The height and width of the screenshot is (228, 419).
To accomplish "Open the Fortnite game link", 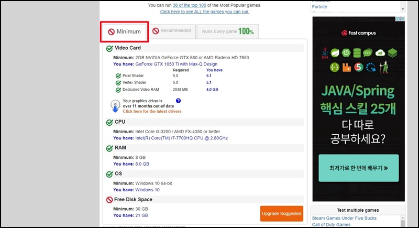I will 319,7.
